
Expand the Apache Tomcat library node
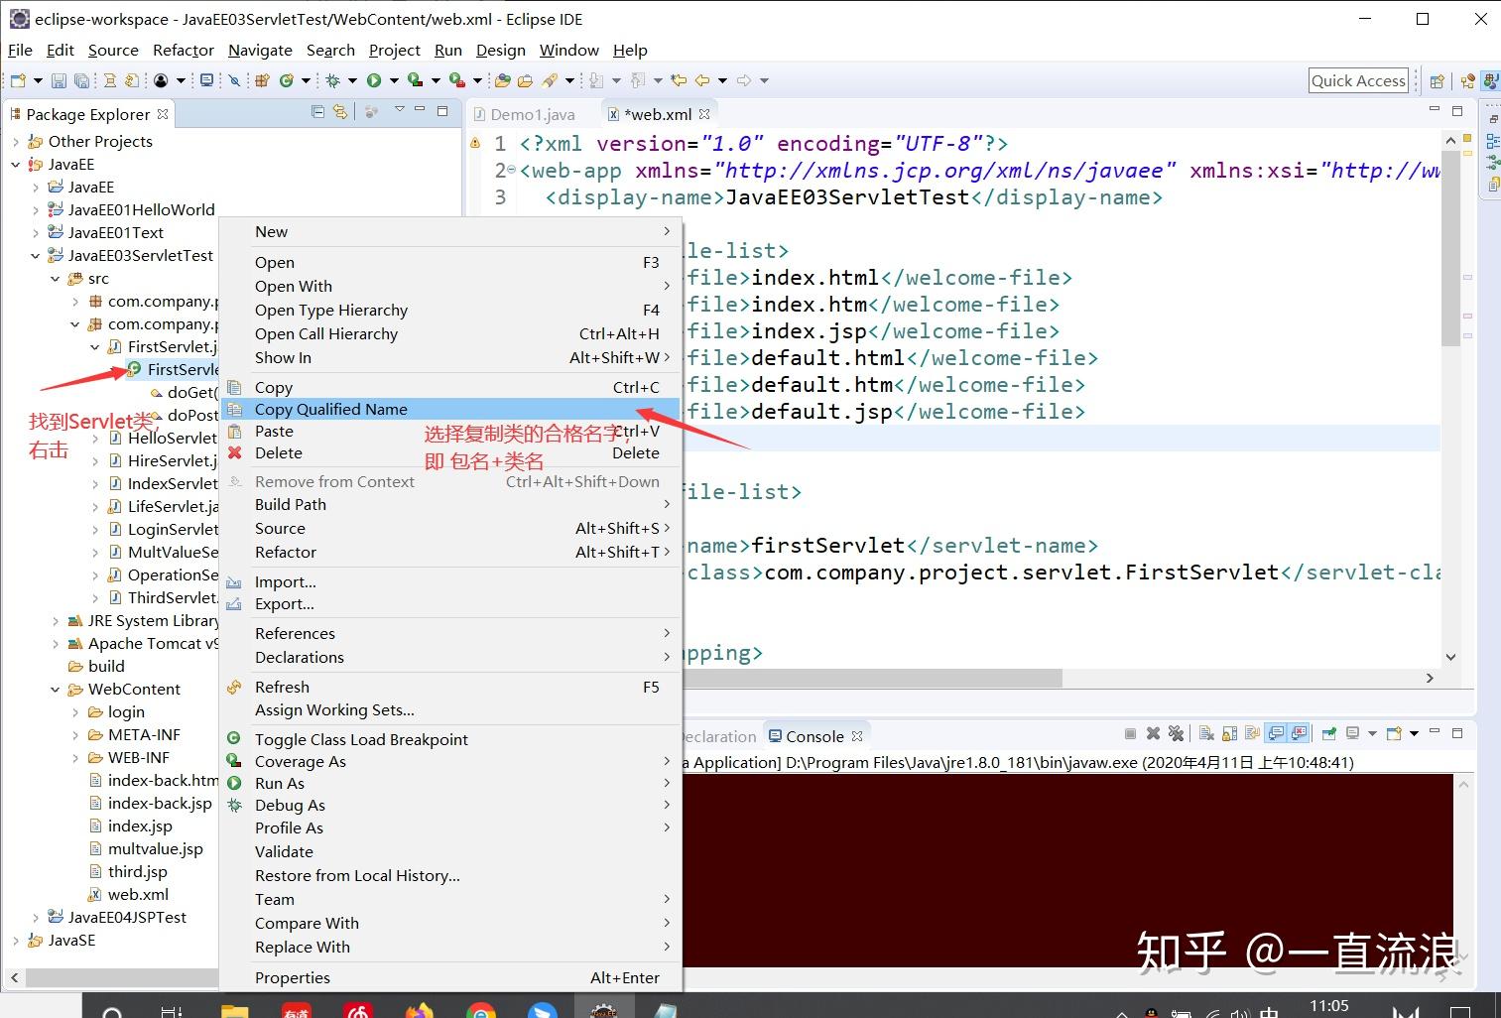coord(58,643)
